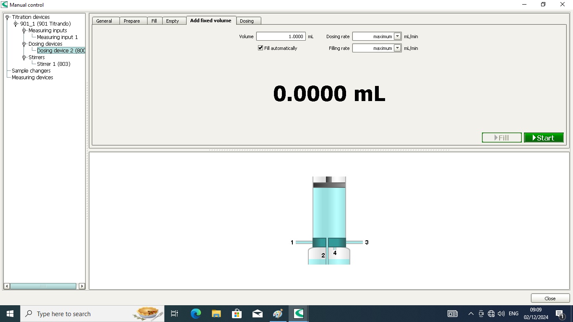Viewport: 573px width, 322px height.
Task: Switch to the Dosing tab
Action: click(x=247, y=21)
